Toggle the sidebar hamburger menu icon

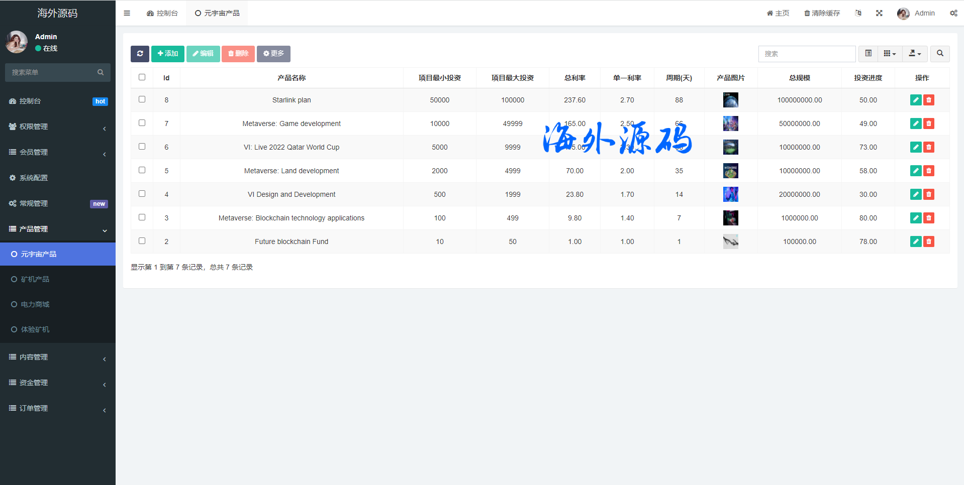click(127, 13)
